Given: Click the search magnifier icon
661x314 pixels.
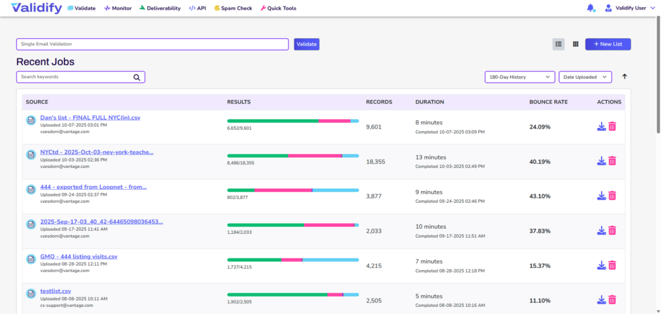Looking at the screenshot, I should pyautogui.click(x=137, y=77).
